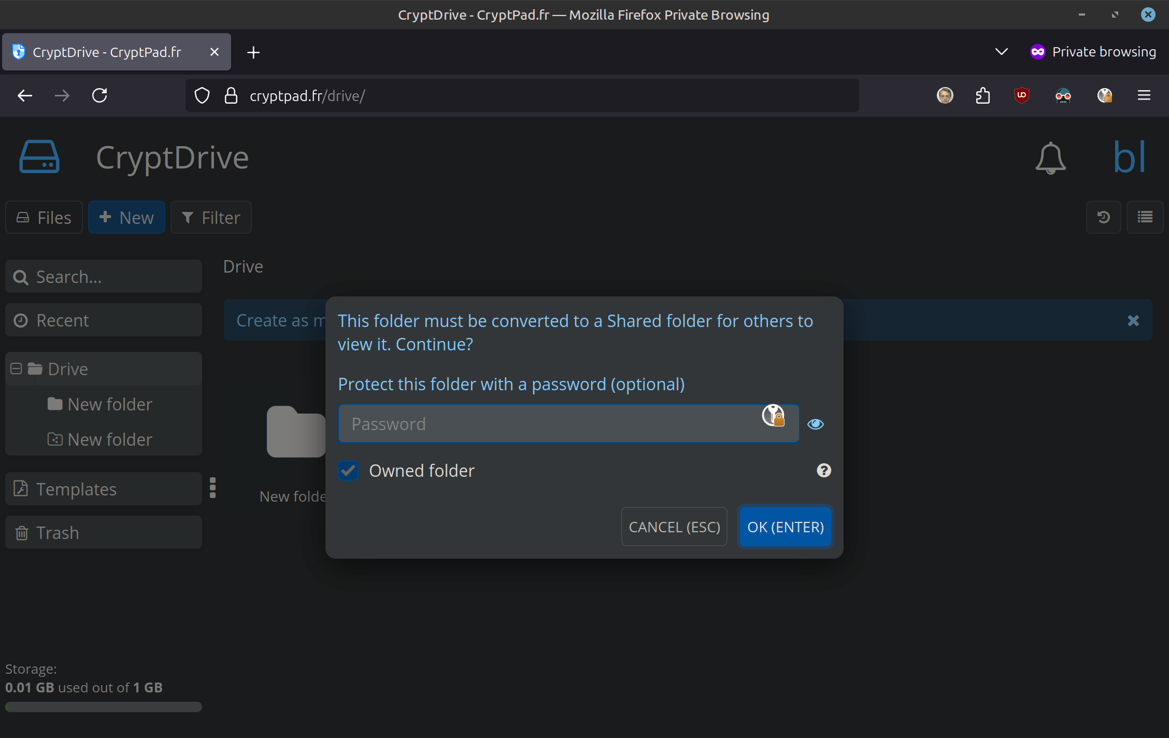Click the Owned folder help question icon
This screenshot has width=1169, height=738.
point(823,471)
